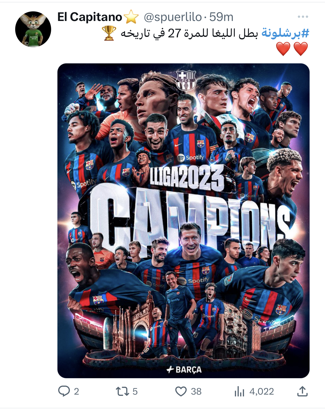325x411 pixels.
Task: Click the like count number 38
Action: (196, 392)
